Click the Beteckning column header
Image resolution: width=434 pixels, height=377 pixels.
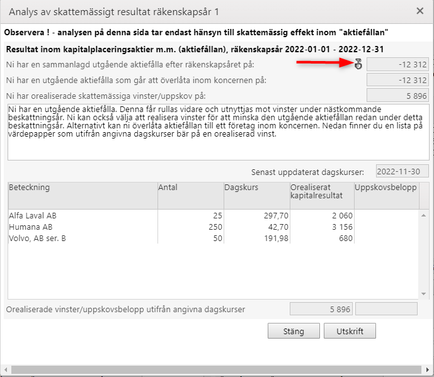click(x=83, y=196)
